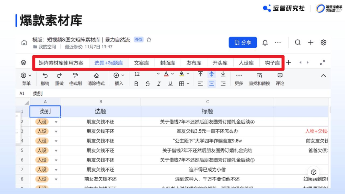Open the font size 12 dropdown

[x=158, y=74]
